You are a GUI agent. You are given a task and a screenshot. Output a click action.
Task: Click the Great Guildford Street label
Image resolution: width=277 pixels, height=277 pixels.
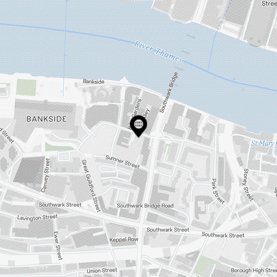click(x=91, y=186)
